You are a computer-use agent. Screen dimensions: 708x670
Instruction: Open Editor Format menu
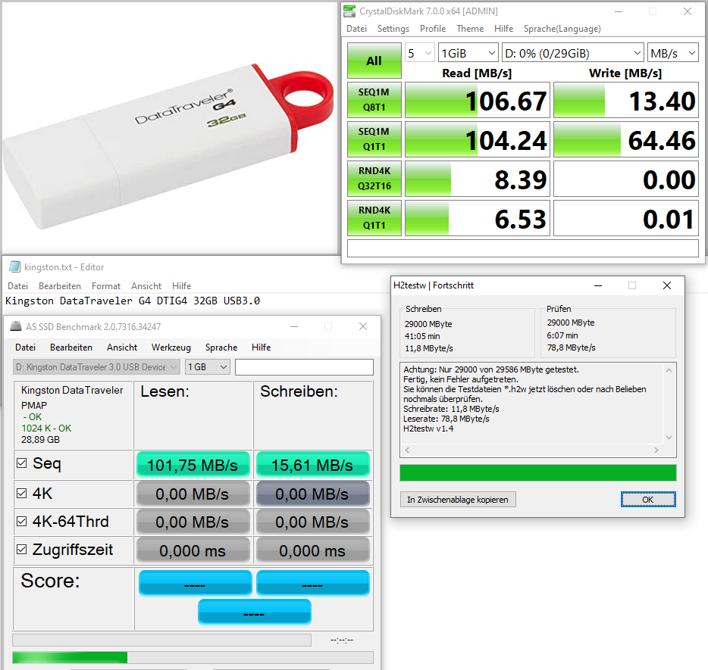tap(106, 286)
